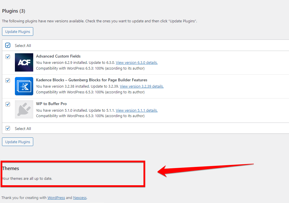This screenshot has height=203, width=289.
Task: Uncheck the Advanced Custom Fields checkbox
Action: (8, 57)
